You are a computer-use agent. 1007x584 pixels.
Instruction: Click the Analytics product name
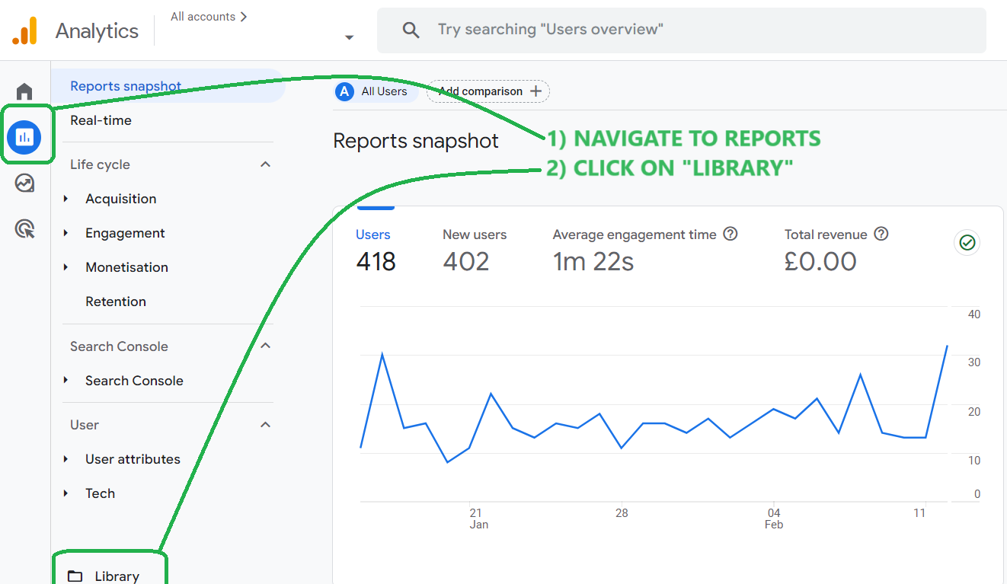click(97, 31)
